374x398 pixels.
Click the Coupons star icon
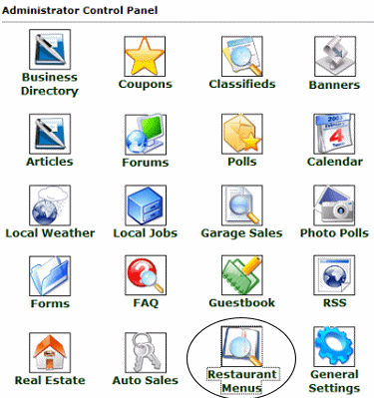pos(145,56)
